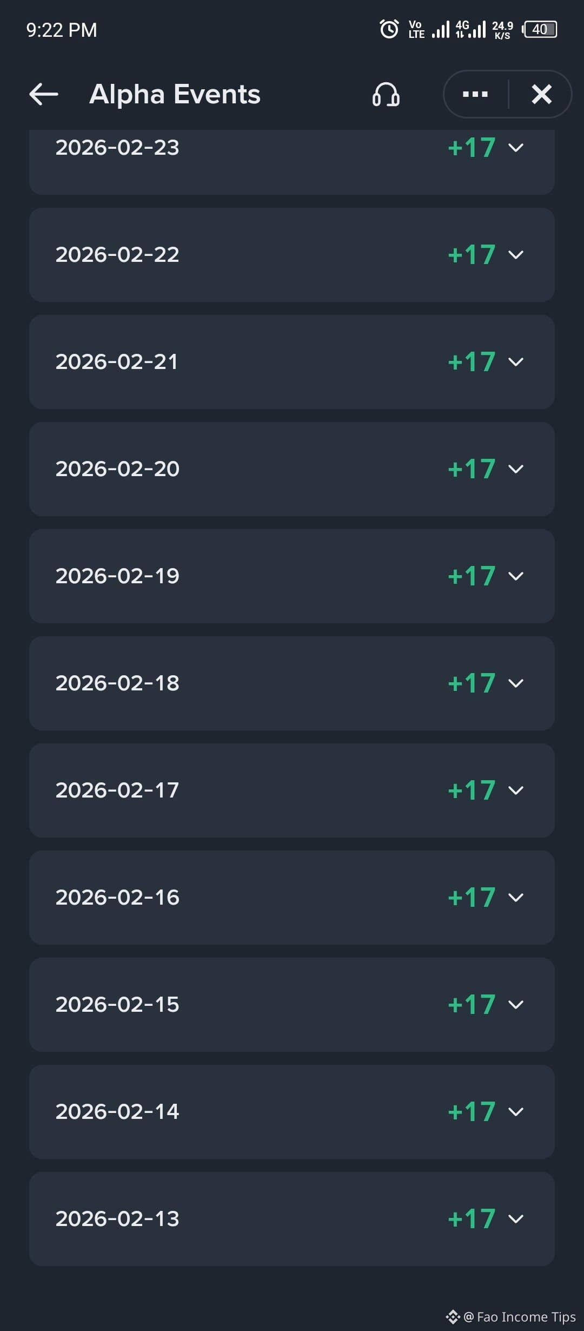Tap the Fao Income Tips watermark
Screen dimensions: 584x1331
[x=511, y=1316]
